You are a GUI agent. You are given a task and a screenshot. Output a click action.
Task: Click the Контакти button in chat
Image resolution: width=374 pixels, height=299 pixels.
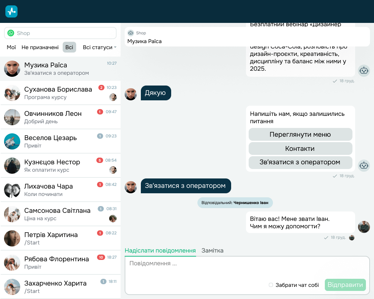[300, 148]
